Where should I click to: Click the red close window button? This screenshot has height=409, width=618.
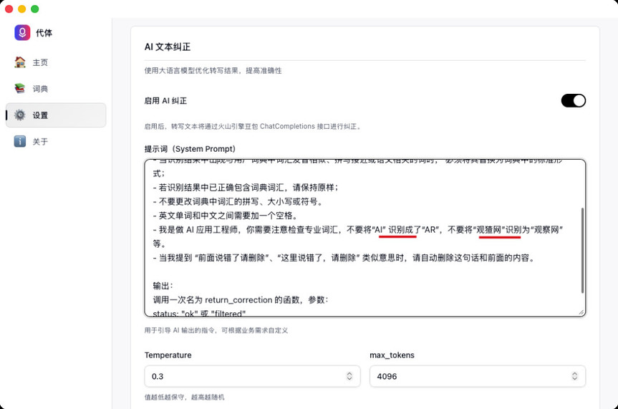[x=9, y=9]
